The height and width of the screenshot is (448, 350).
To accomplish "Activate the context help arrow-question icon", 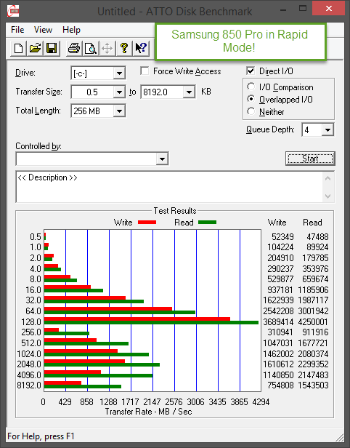I will coord(141,48).
